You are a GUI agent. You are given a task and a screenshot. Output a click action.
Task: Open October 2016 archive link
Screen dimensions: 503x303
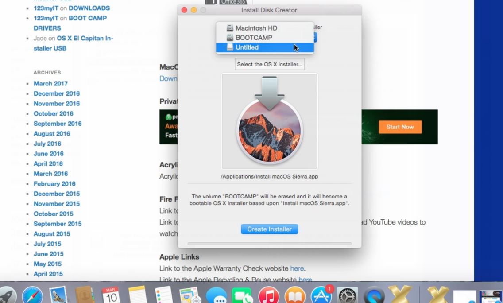tap(54, 113)
